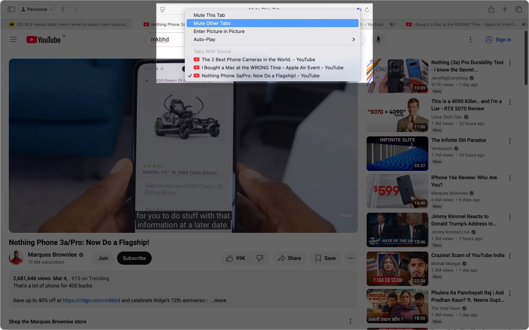
Task: Click the page vertical scrollbar
Action: (x=526, y=59)
